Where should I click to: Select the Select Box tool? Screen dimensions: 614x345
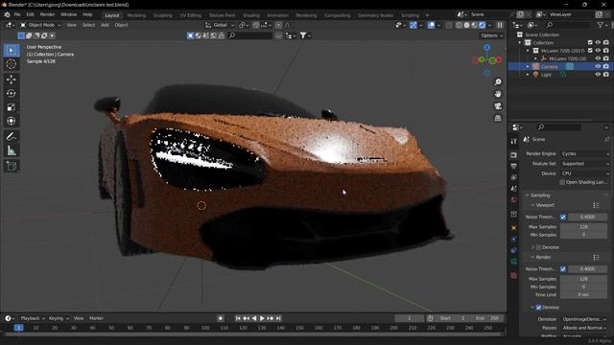(12, 51)
